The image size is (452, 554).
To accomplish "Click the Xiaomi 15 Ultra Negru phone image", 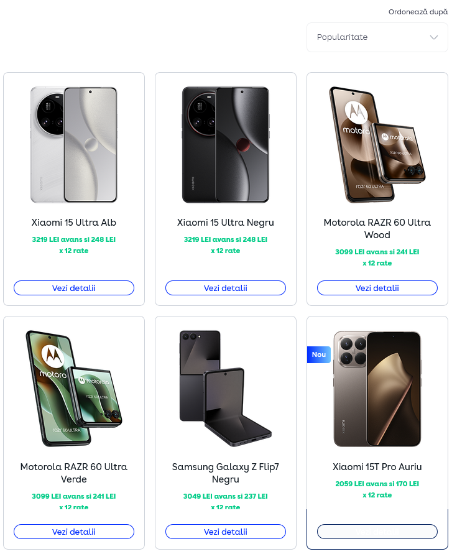I will coord(226,145).
